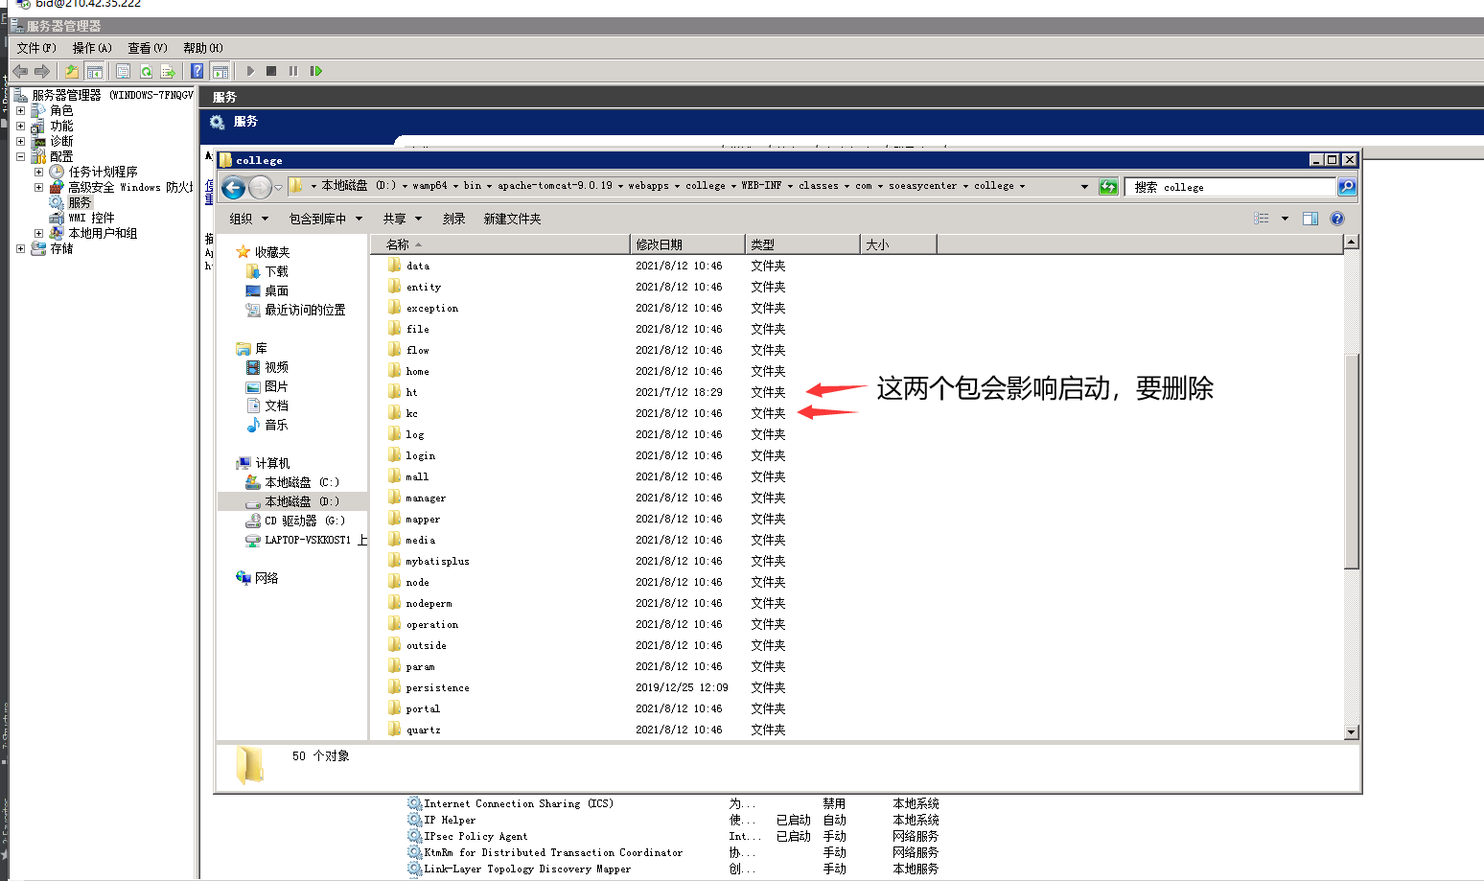Open the 包含到库中 dropdown menu
Screen dimensions: 1484x881
pyautogui.click(x=326, y=219)
